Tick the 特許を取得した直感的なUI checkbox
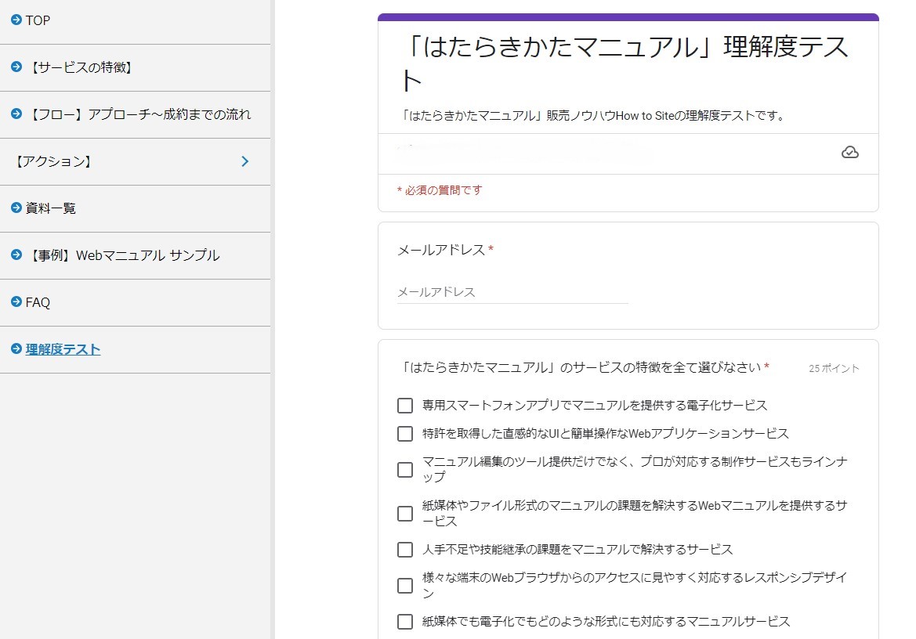This screenshot has height=639, width=916. point(405,434)
